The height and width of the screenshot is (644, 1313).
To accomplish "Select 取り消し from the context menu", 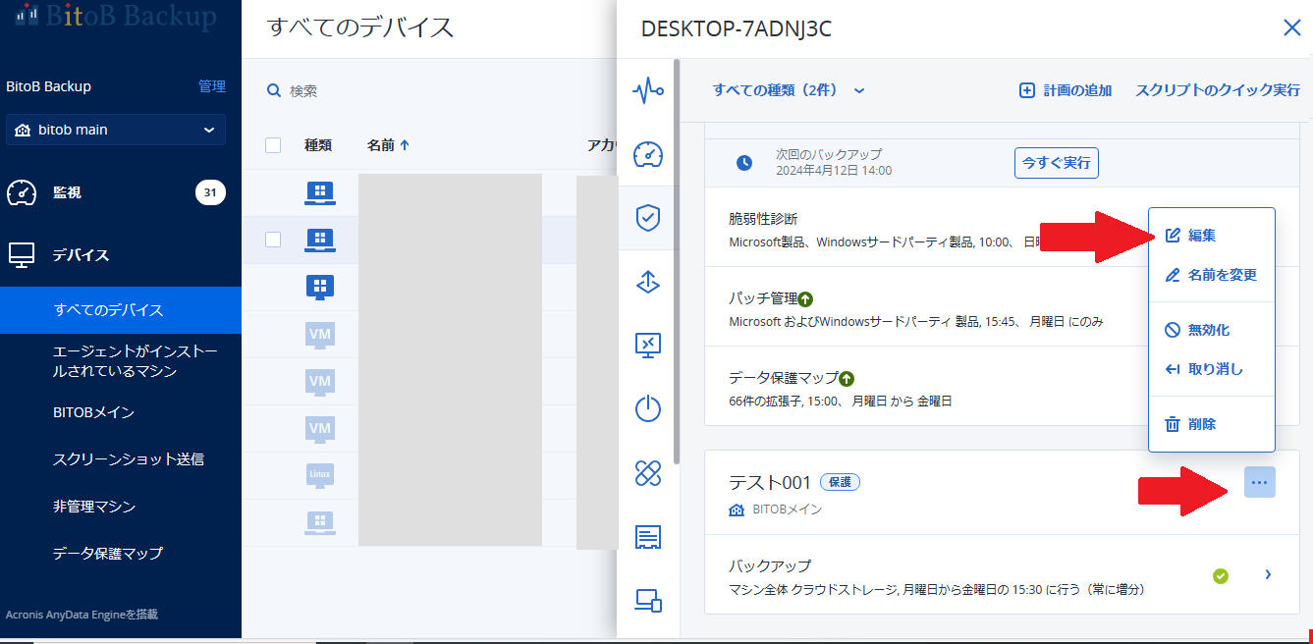I will tap(1212, 369).
